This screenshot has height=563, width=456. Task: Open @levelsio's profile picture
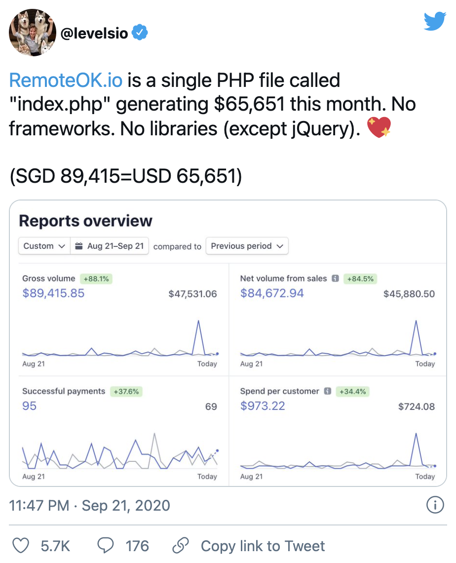tap(32, 33)
